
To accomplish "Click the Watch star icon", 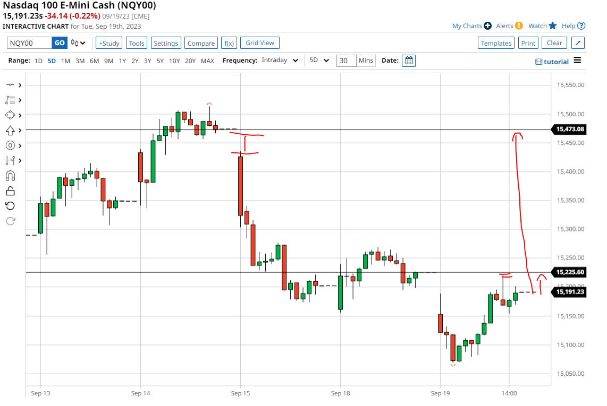I will click(552, 26).
